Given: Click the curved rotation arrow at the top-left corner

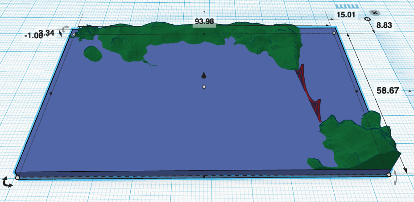Looking at the screenshot, I should tap(66, 29).
